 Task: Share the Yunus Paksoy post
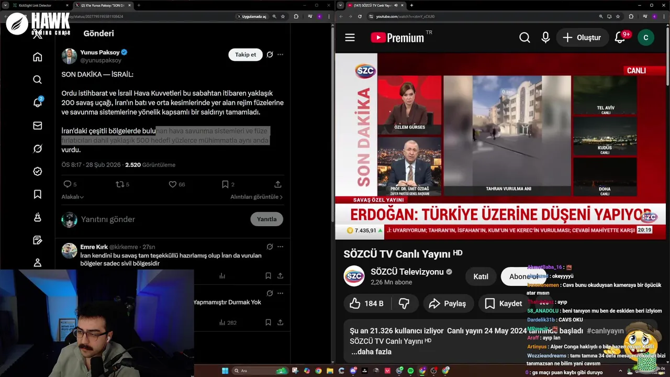(x=278, y=184)
